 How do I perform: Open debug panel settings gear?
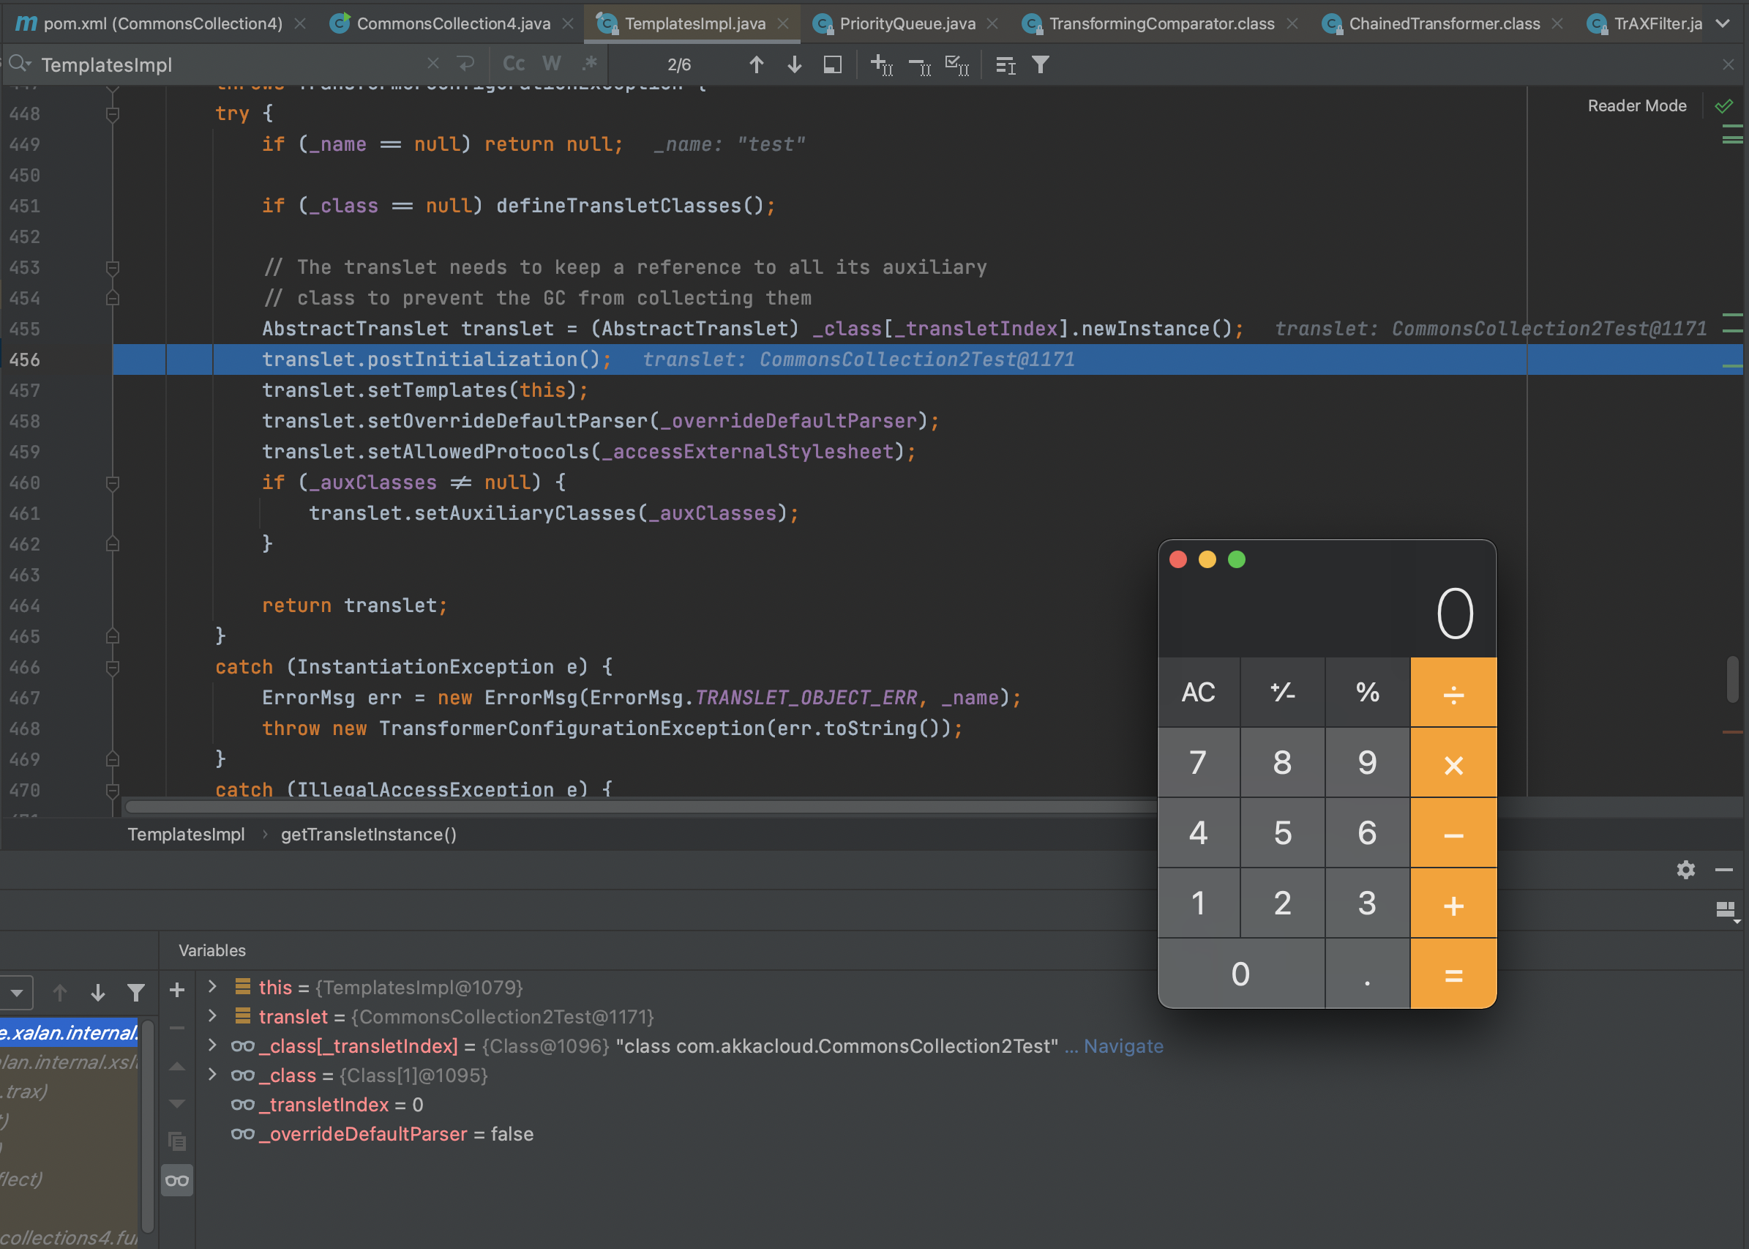1686,870
